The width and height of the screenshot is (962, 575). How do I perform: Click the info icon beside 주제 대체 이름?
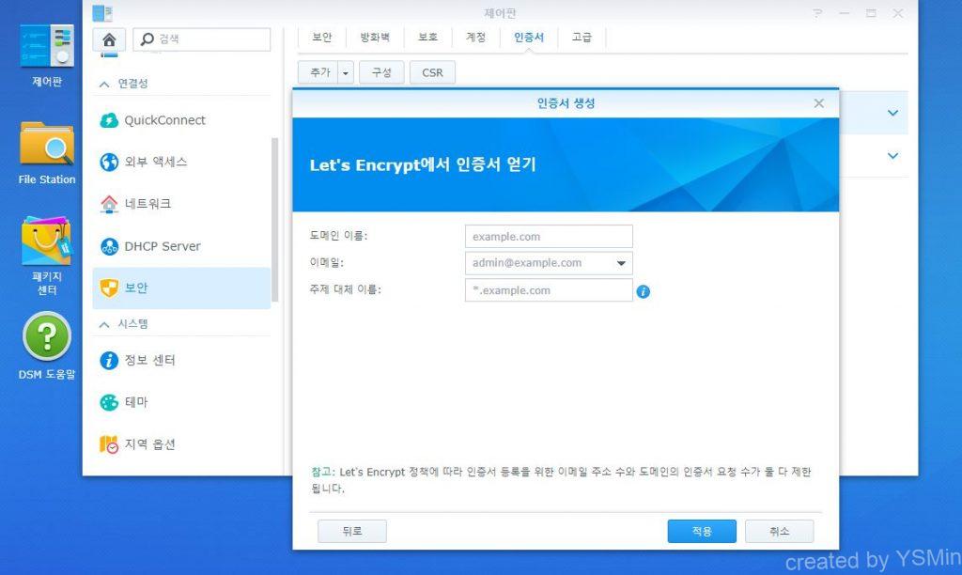coord(644,291)
